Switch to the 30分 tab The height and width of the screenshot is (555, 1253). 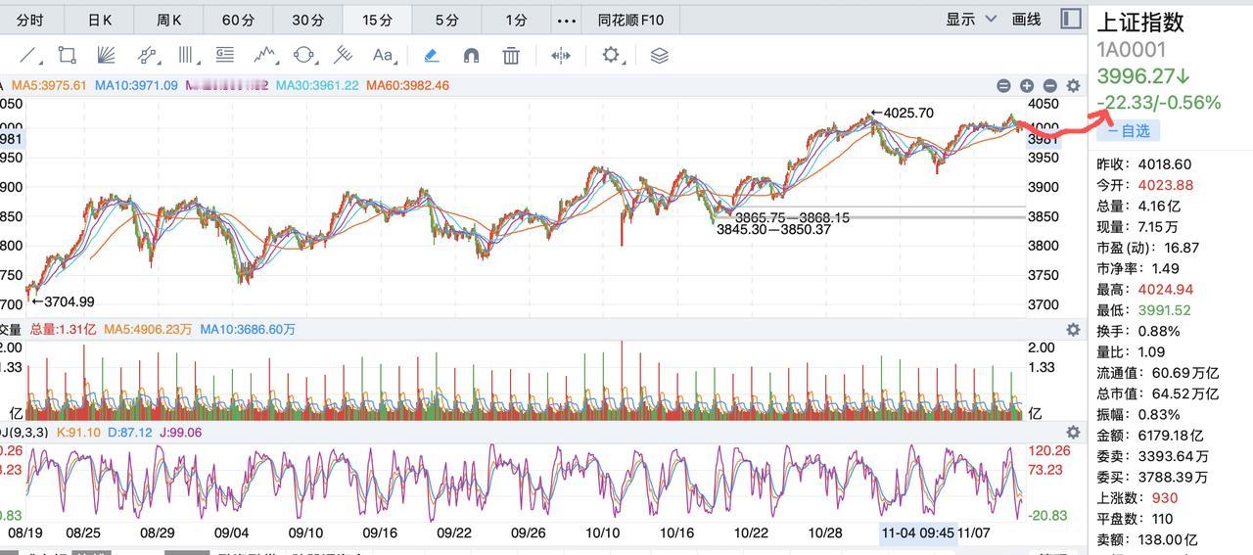(x=307, y=20)
